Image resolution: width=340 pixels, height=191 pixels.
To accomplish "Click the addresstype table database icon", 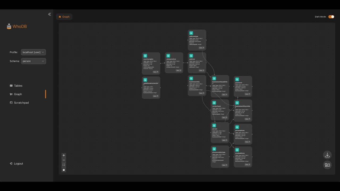I will pyautogui.click(x=191, y=33).
